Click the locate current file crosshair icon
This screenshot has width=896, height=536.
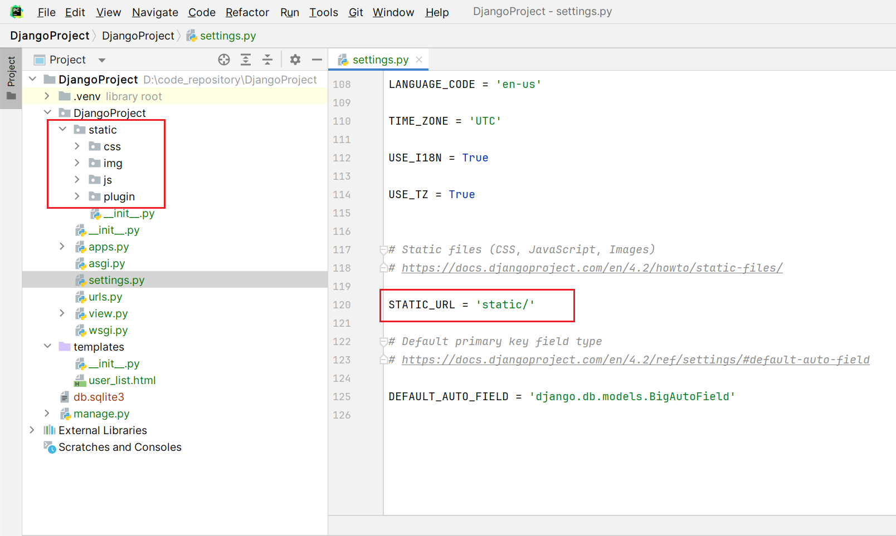(x=224, y=60)
